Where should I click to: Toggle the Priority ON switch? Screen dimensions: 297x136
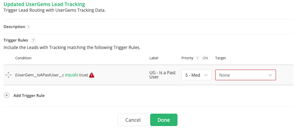205,58
